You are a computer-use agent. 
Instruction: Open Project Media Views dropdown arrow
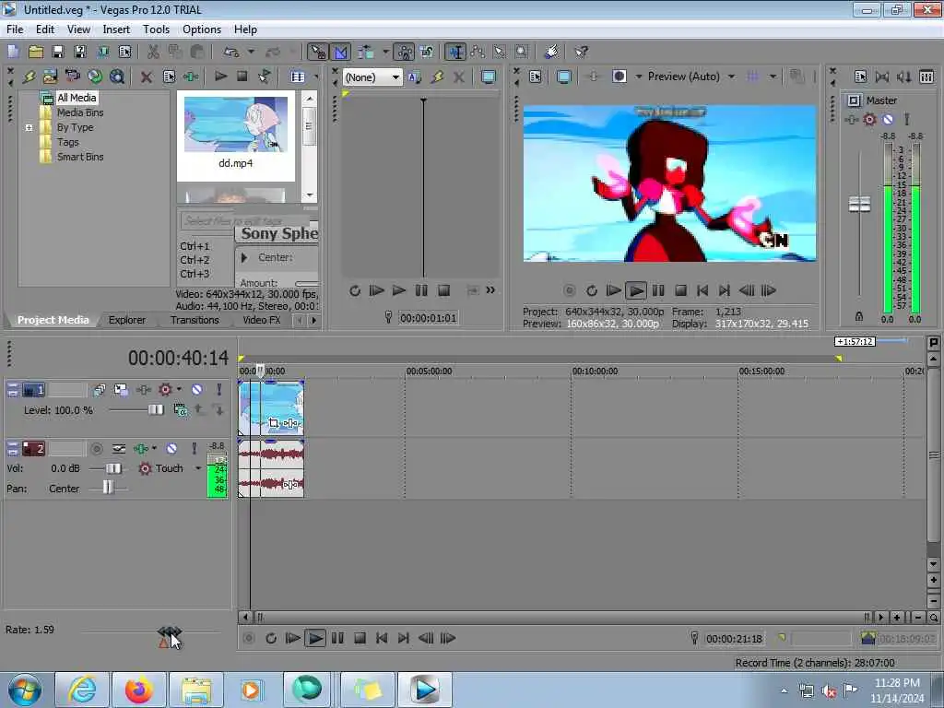pos(316,77)
